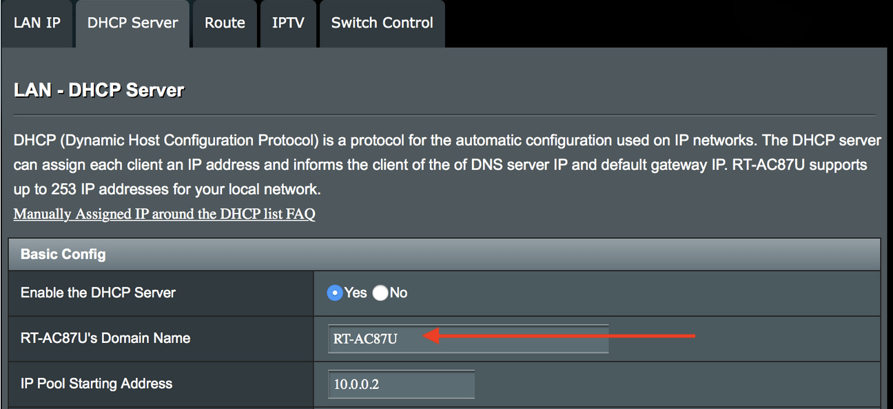Switch to the IPTV tab
893x409 pixels.
tap(288, 23)
